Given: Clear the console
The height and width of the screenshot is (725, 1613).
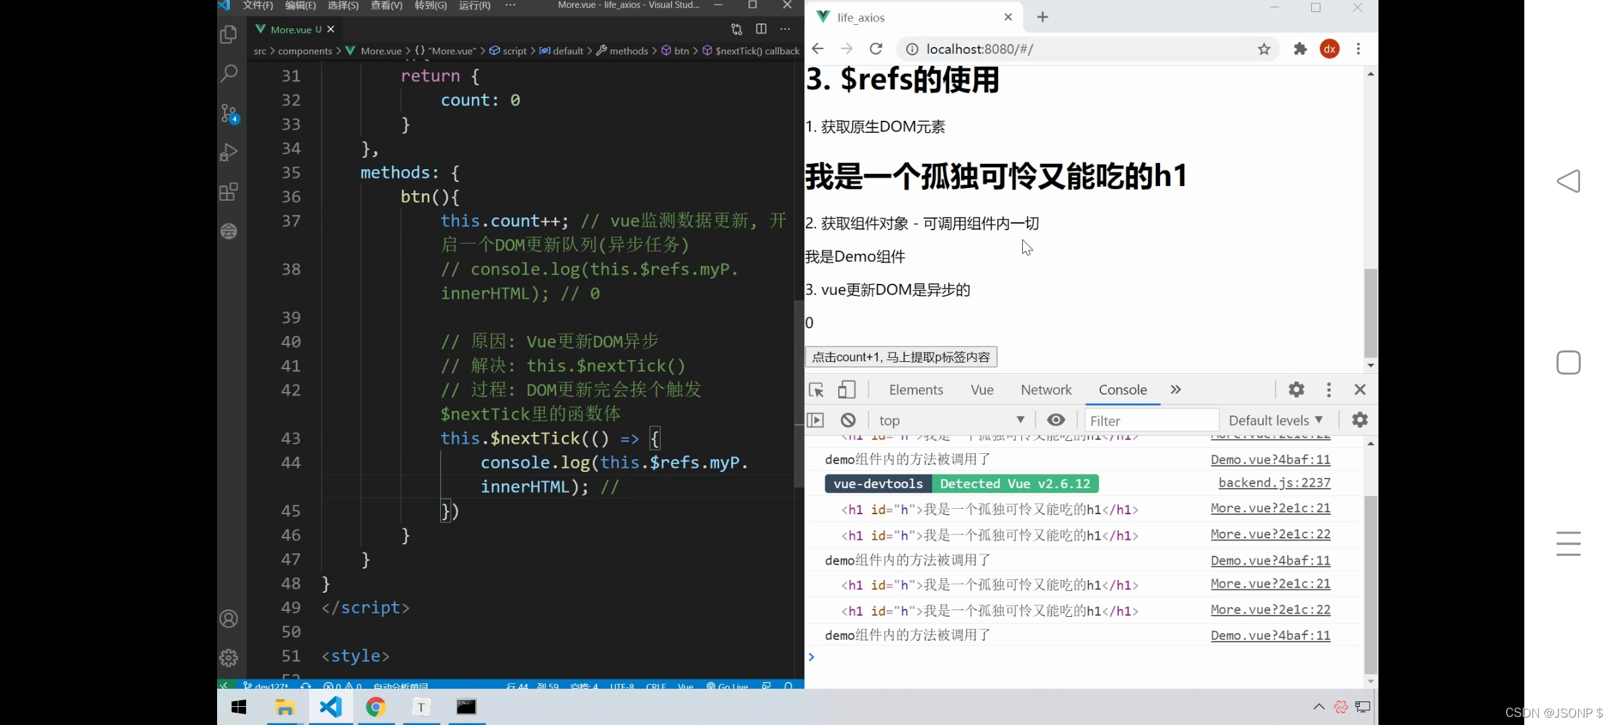Looking at the screenshot, I should coord(848,420).
